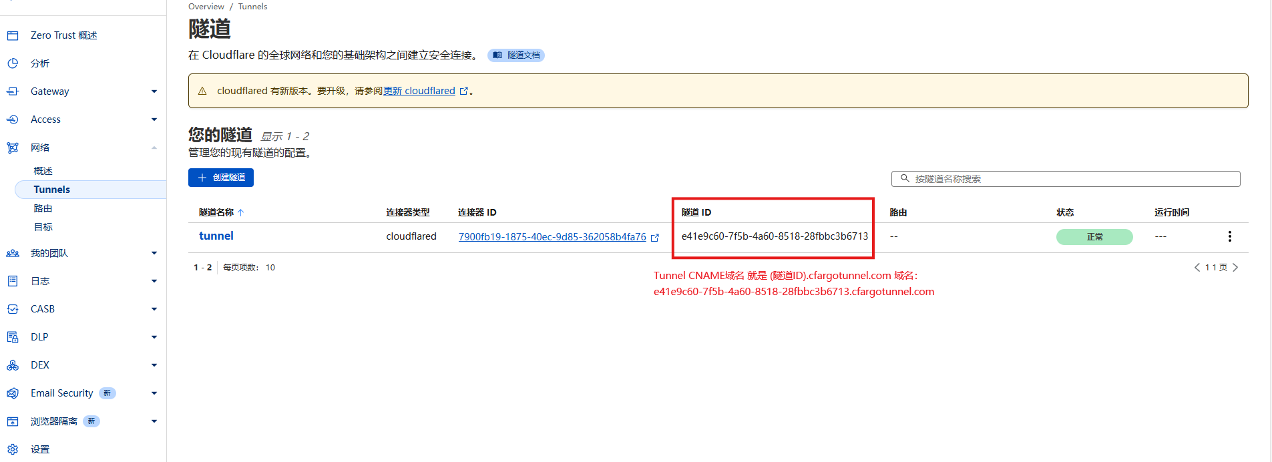Click tunnel ID e41e9c60 cell text
Image resolution: width=1272 pixels, height=462 pixels.
(x=775, y=236)
